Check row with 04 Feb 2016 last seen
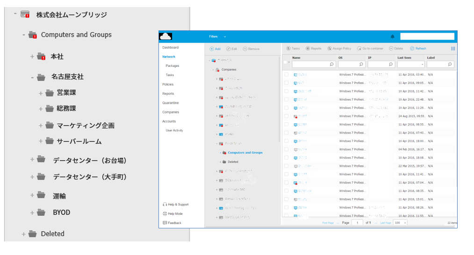 286,149
